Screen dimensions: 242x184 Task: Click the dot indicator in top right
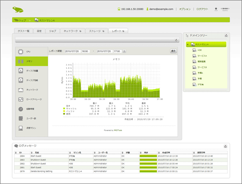216,9
